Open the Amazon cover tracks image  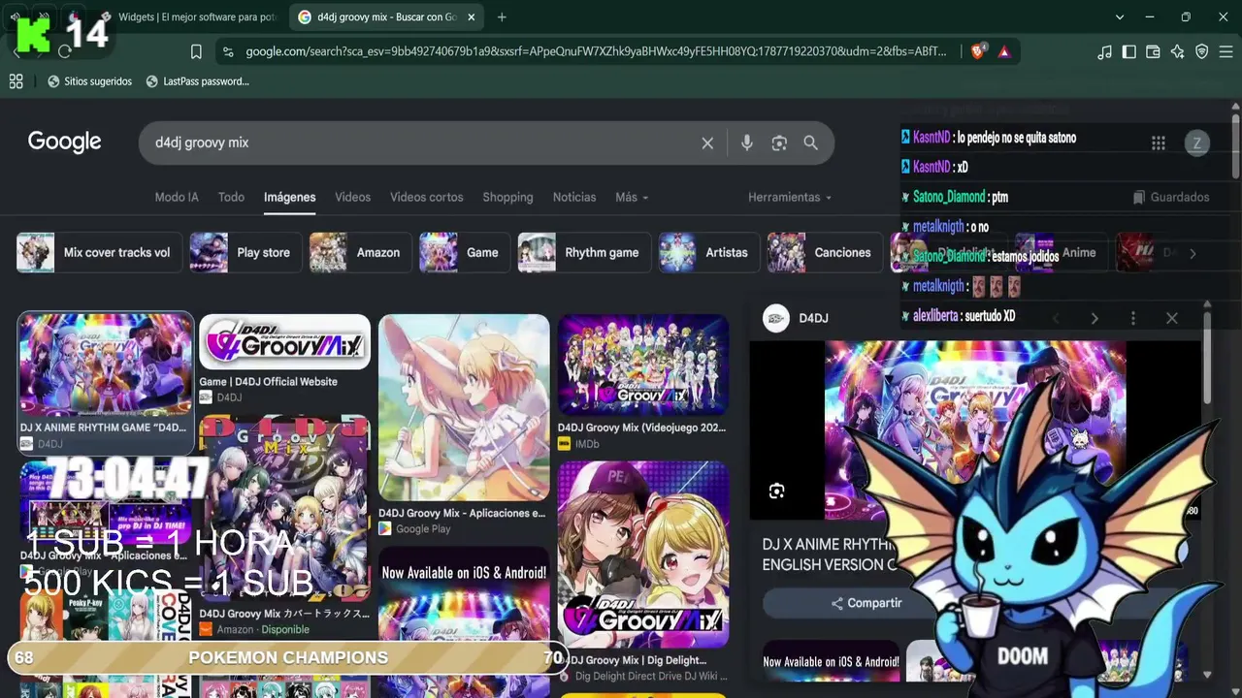coord(284,508)
